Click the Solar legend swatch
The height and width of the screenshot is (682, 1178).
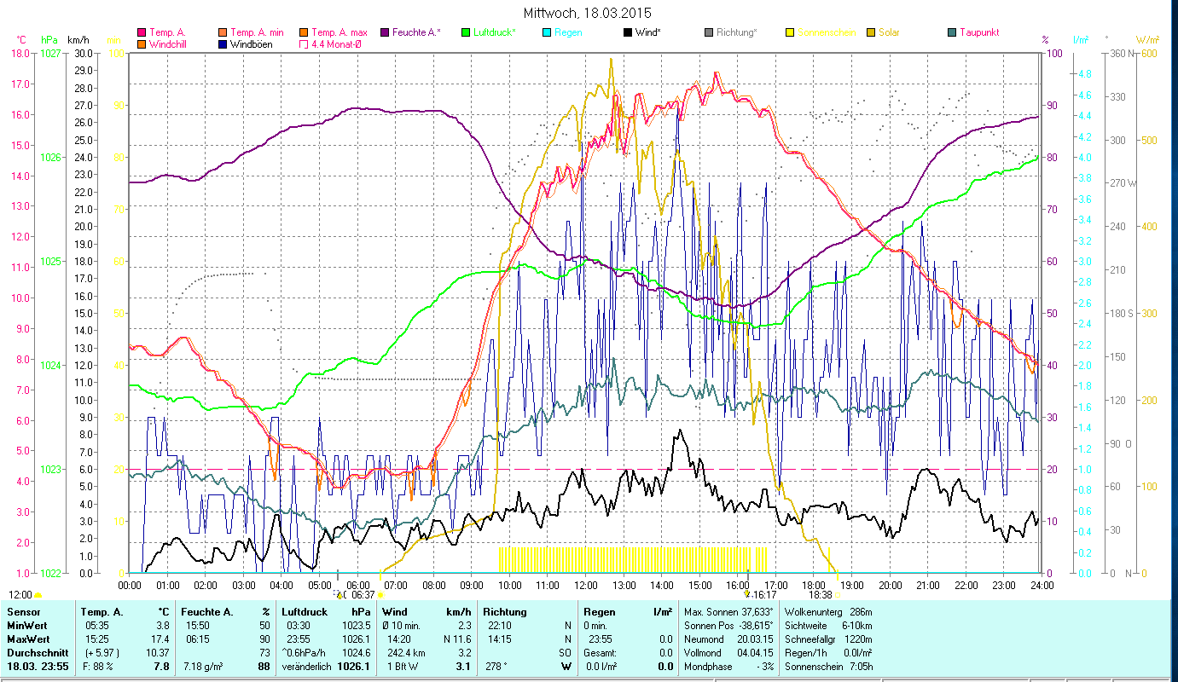tap(871, 32)
